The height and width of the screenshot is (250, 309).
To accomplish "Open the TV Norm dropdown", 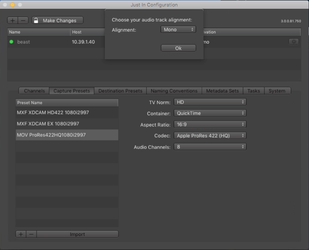I will click(210, 102).
